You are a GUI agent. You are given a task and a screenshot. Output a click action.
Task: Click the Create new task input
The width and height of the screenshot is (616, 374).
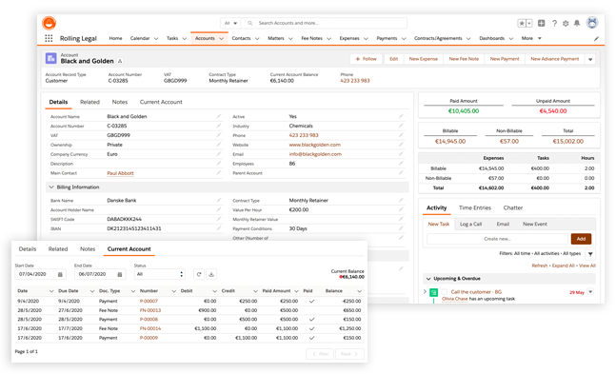[x=497, y=239]
